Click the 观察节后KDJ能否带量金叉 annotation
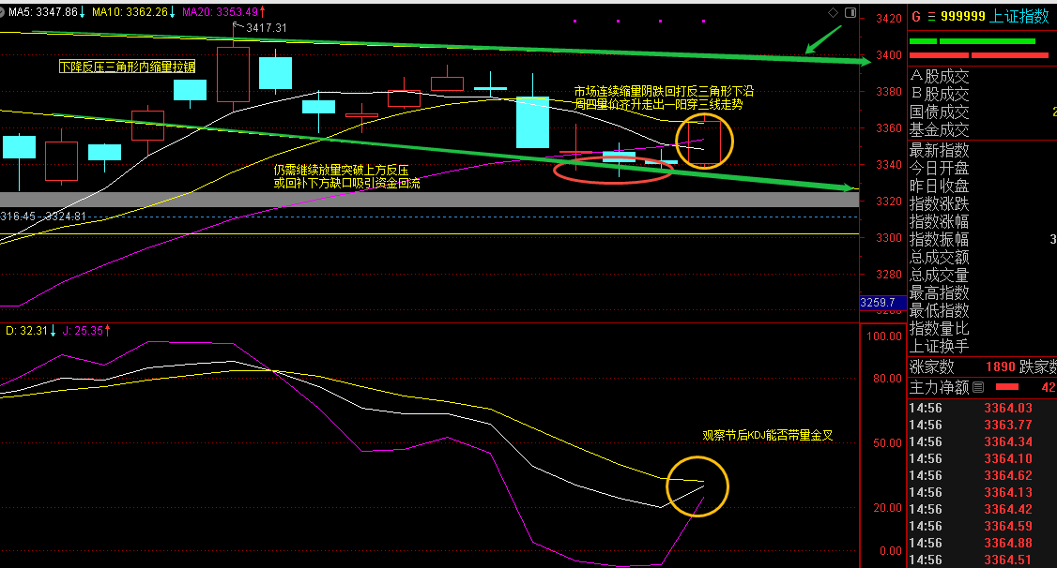This screenshot has width=1057, height=568. 768,436
